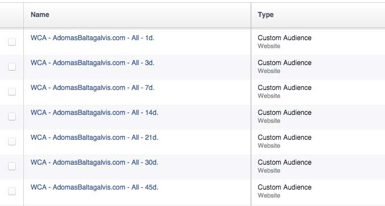Open the WCA AdomasBaltagalvis.com All - 1d. audience
Image resolution: width=385 pixels, height=206 pixels.
93,38
